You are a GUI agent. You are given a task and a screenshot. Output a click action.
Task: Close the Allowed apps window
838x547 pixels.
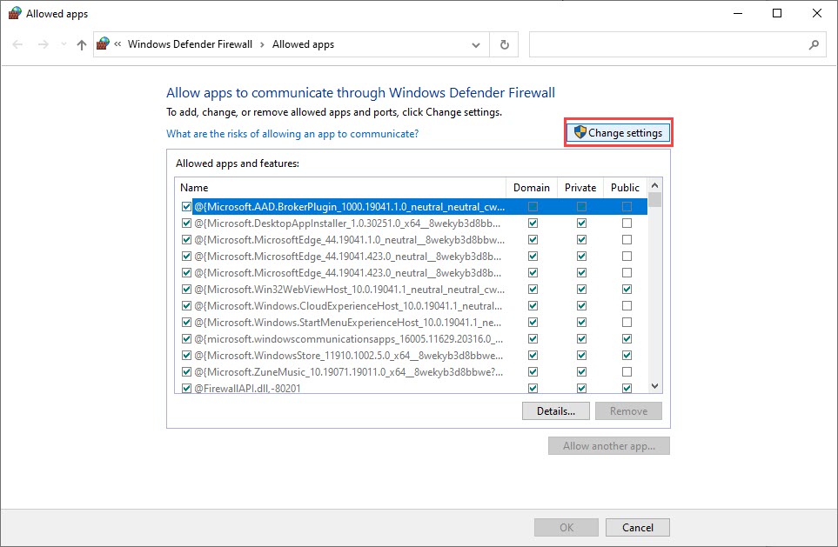[x=816, y=13]
